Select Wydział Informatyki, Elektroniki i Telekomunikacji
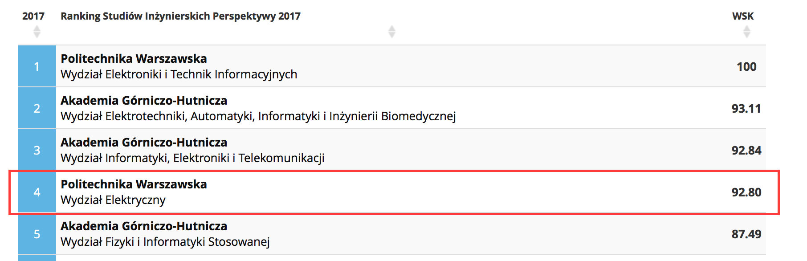Viewport: 807px width, 261px height. [x=192, y=158]
